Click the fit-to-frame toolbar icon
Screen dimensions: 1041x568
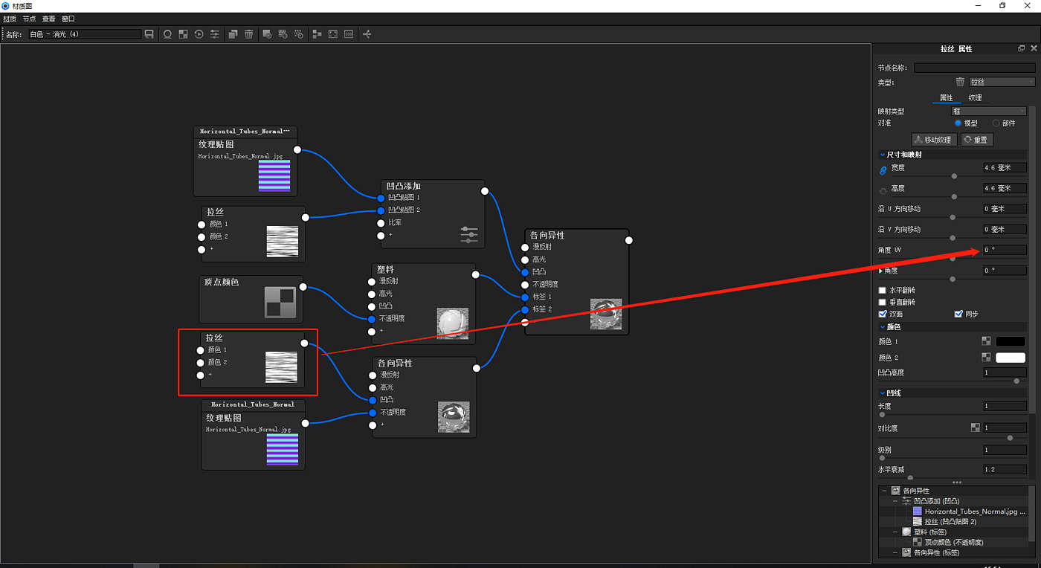(333, 34)
